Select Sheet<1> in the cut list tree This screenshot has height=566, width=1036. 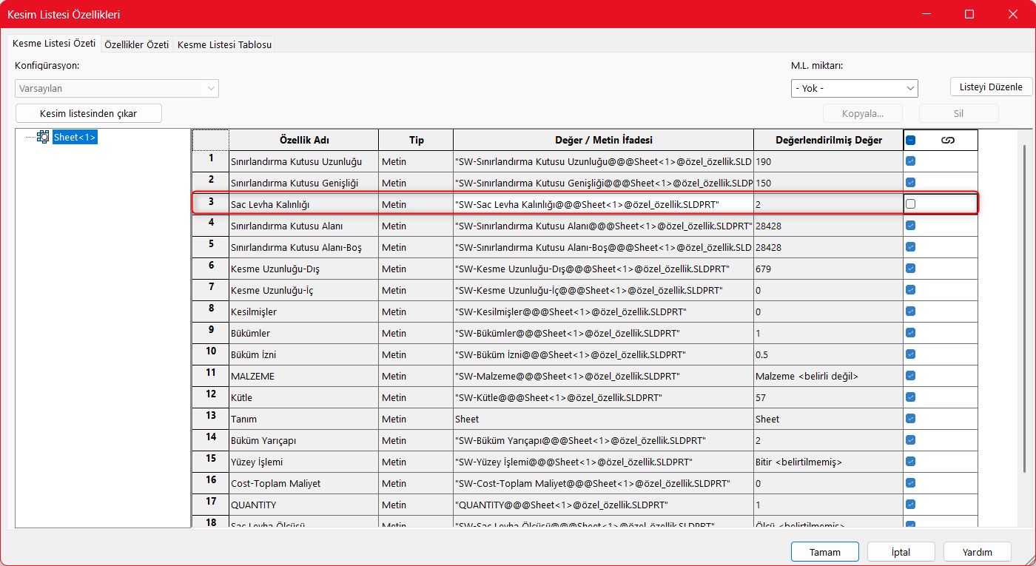tap(75, 137)
